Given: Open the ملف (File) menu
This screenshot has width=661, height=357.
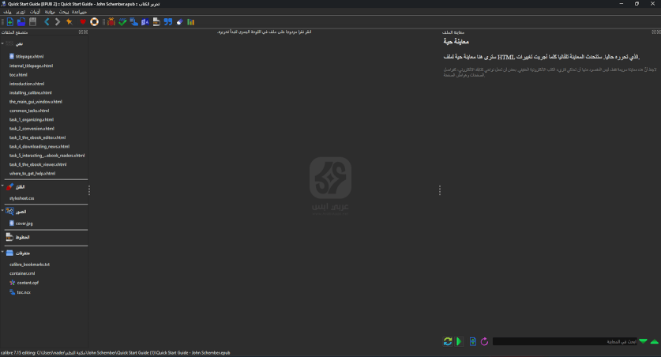Looking at the screenshot, I should 7,12.
